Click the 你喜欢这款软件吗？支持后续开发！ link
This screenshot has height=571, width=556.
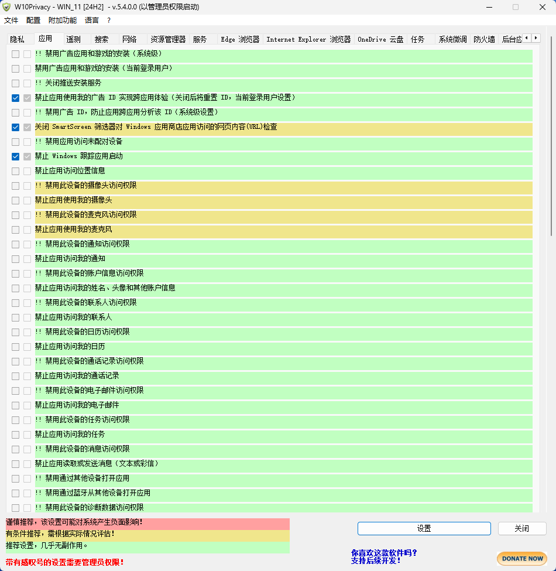(x=384, y=557)
